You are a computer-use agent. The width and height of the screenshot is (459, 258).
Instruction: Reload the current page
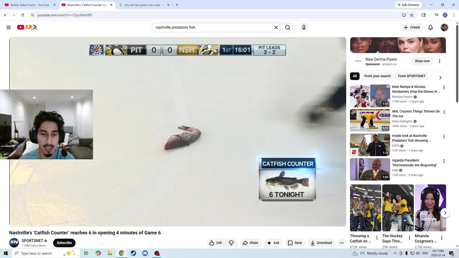pos(23,15)
